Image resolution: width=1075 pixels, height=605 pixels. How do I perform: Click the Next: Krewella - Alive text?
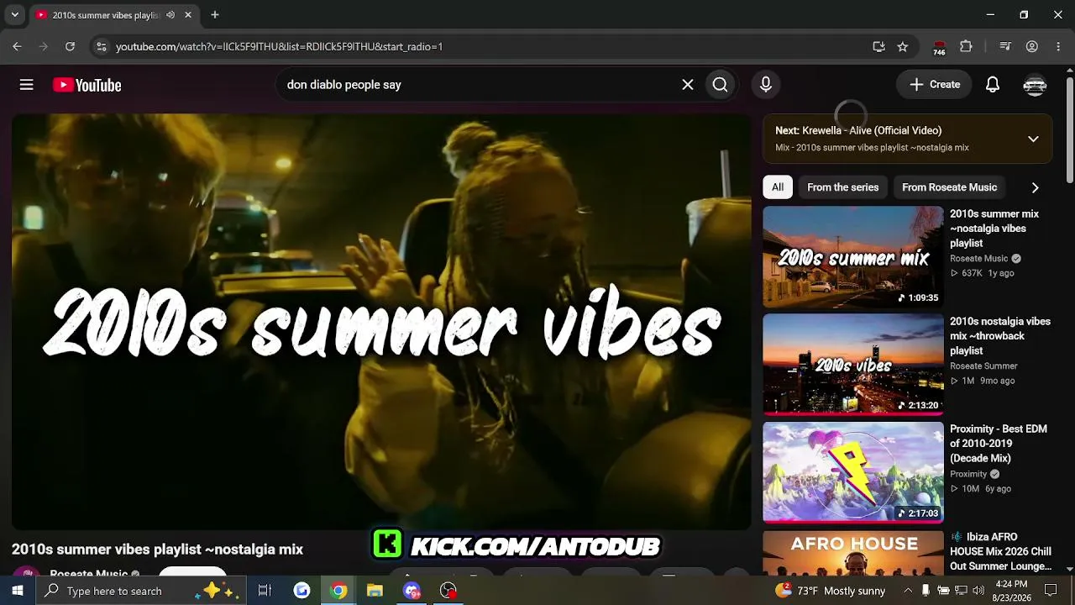[x=858, y=130]
